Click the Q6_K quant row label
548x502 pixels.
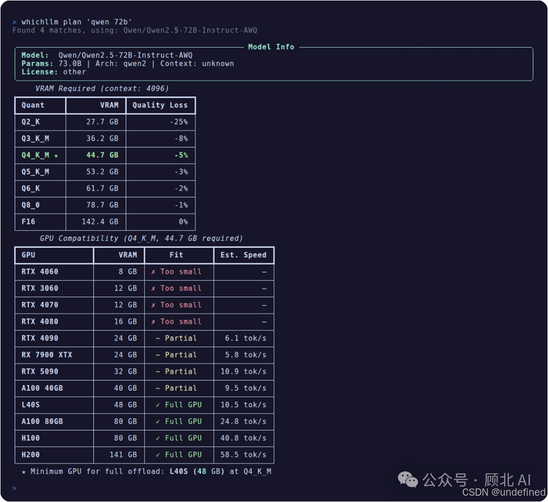30,188
